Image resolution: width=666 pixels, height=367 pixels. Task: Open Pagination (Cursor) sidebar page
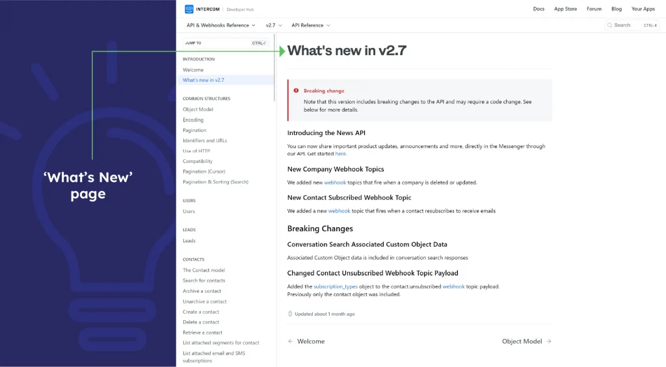point(204,171)
